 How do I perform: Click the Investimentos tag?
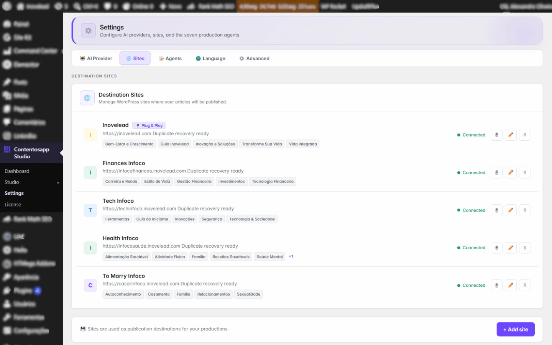[232, 181]
